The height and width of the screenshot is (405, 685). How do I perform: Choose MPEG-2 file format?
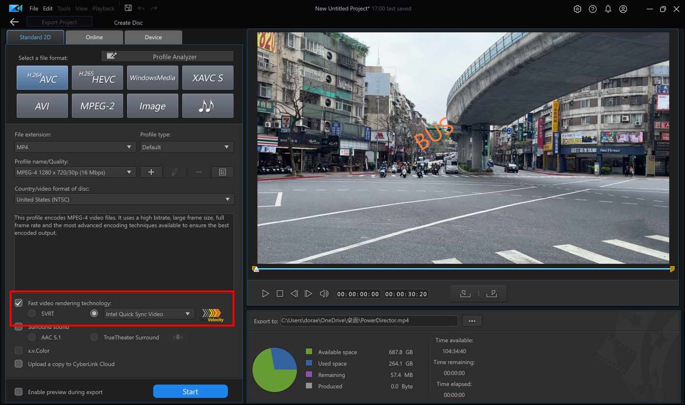click(98, 106)
